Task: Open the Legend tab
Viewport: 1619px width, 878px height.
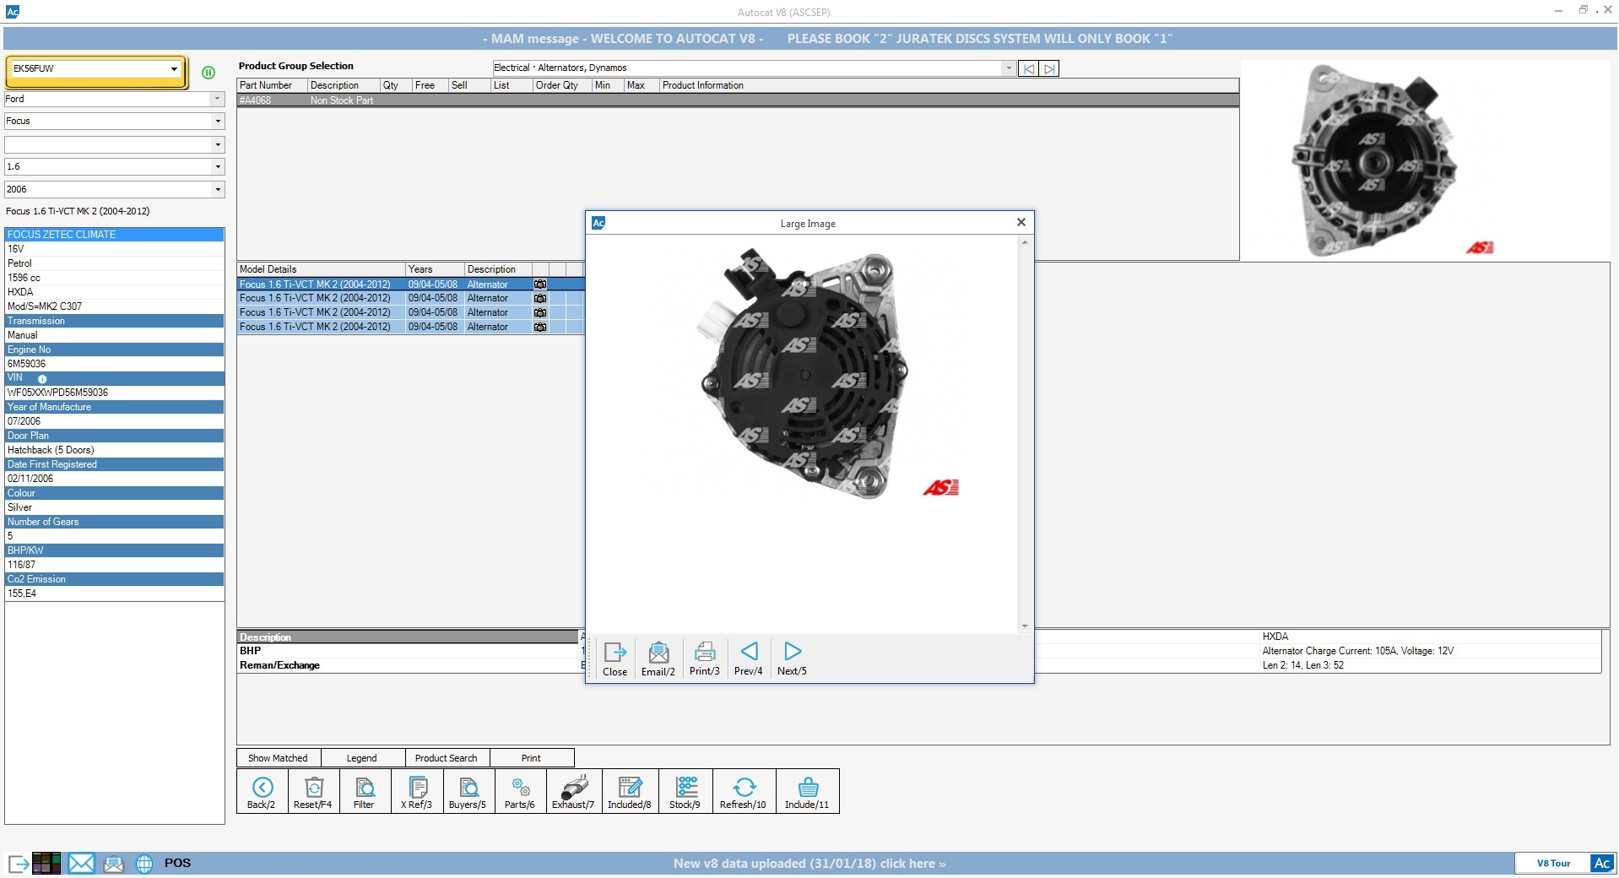Action: click(362, 758)
